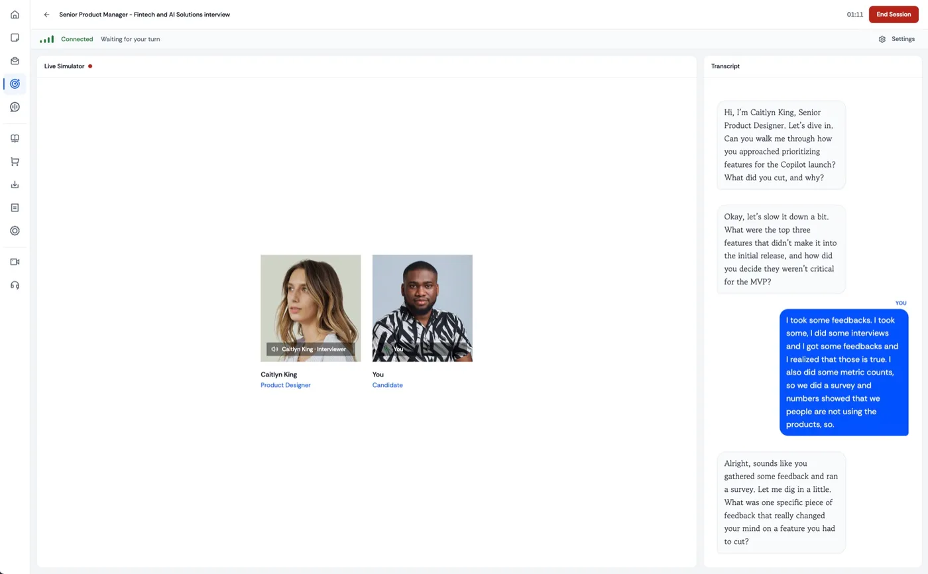Open the shopping cart icon in sidebar

point(15,162)
